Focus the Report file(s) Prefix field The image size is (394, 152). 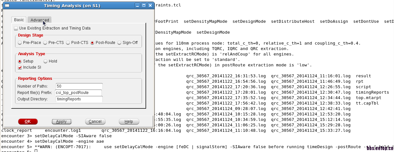tap(79, 93)
